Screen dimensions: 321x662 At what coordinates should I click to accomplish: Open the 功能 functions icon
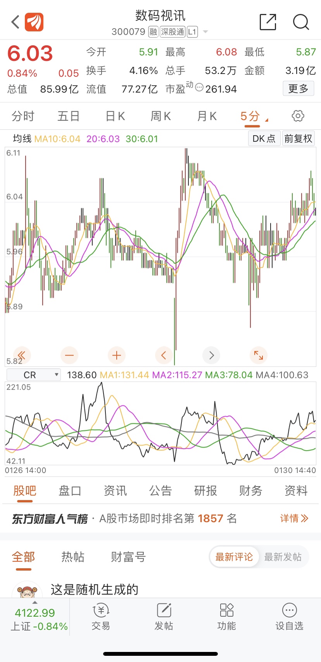point(226,617)
